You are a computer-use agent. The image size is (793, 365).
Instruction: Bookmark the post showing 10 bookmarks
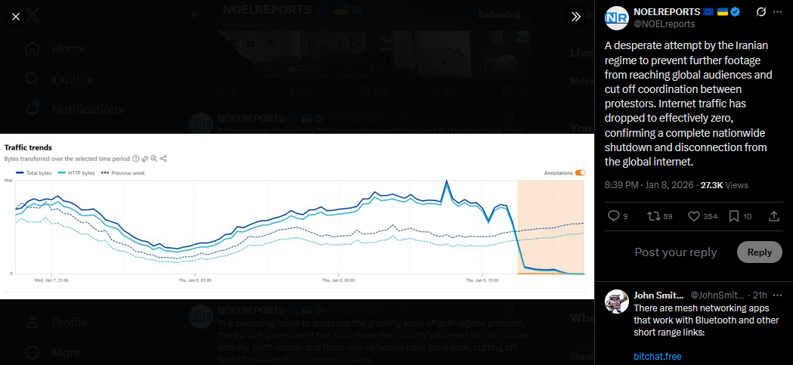pos(734,216)
